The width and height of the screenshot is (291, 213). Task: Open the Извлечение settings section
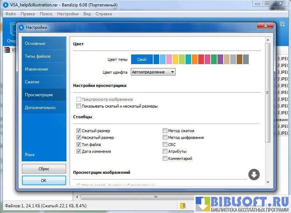point(36,69)
